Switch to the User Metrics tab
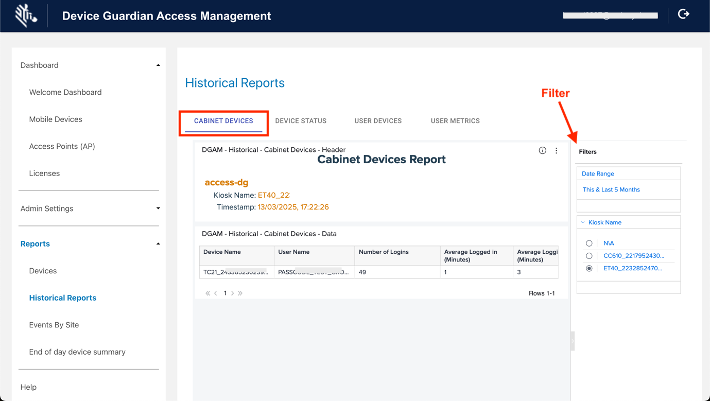 pyautogui.click(x=455, y=121)
